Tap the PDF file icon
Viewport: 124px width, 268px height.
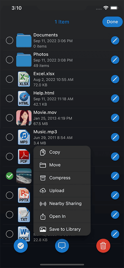coord(24,157)
